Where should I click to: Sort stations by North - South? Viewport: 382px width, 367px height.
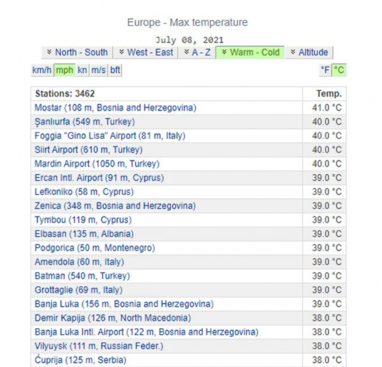(77, 52)
